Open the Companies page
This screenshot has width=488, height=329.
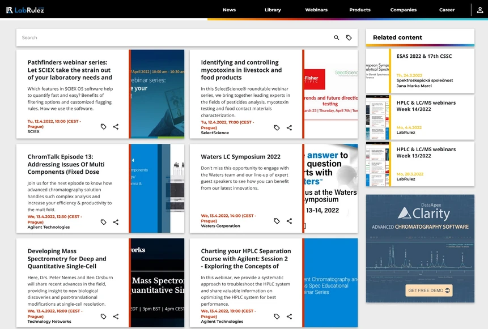pos(404,10)
